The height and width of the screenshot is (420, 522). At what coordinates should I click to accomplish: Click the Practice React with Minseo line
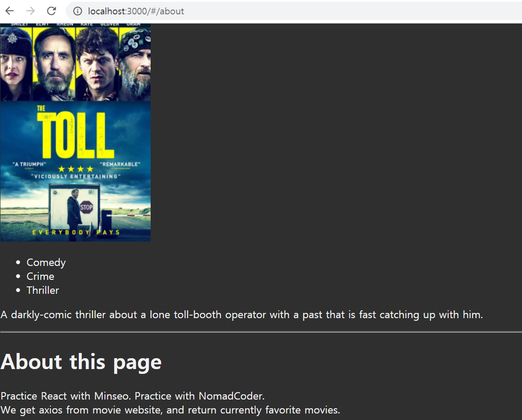tap(132, 396)
